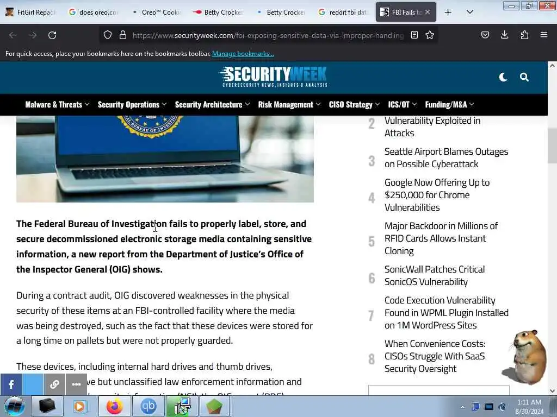Copy article link via chain icon
Screen dimensions: 557x417
pos(54,384)
